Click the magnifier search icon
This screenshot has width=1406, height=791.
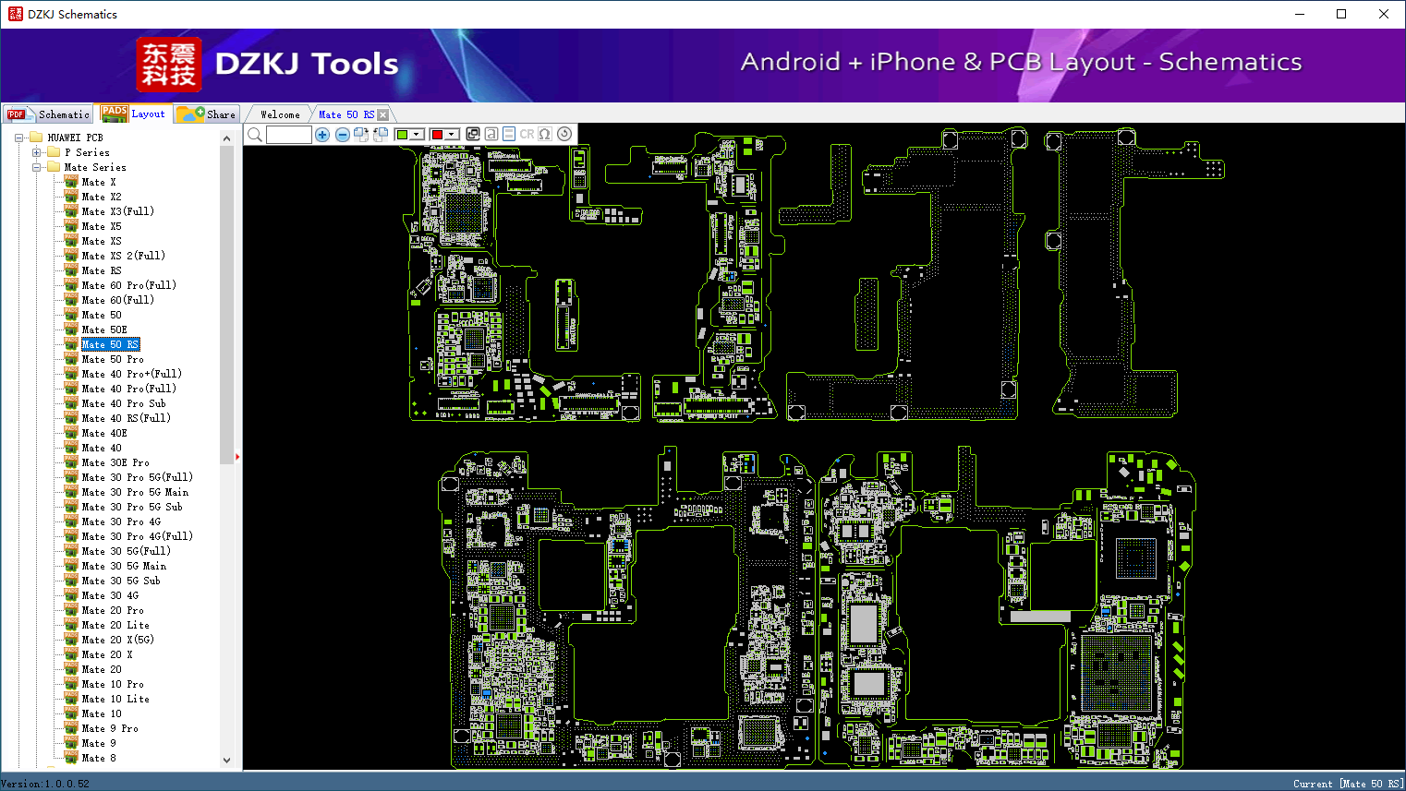tap(255, 135)
